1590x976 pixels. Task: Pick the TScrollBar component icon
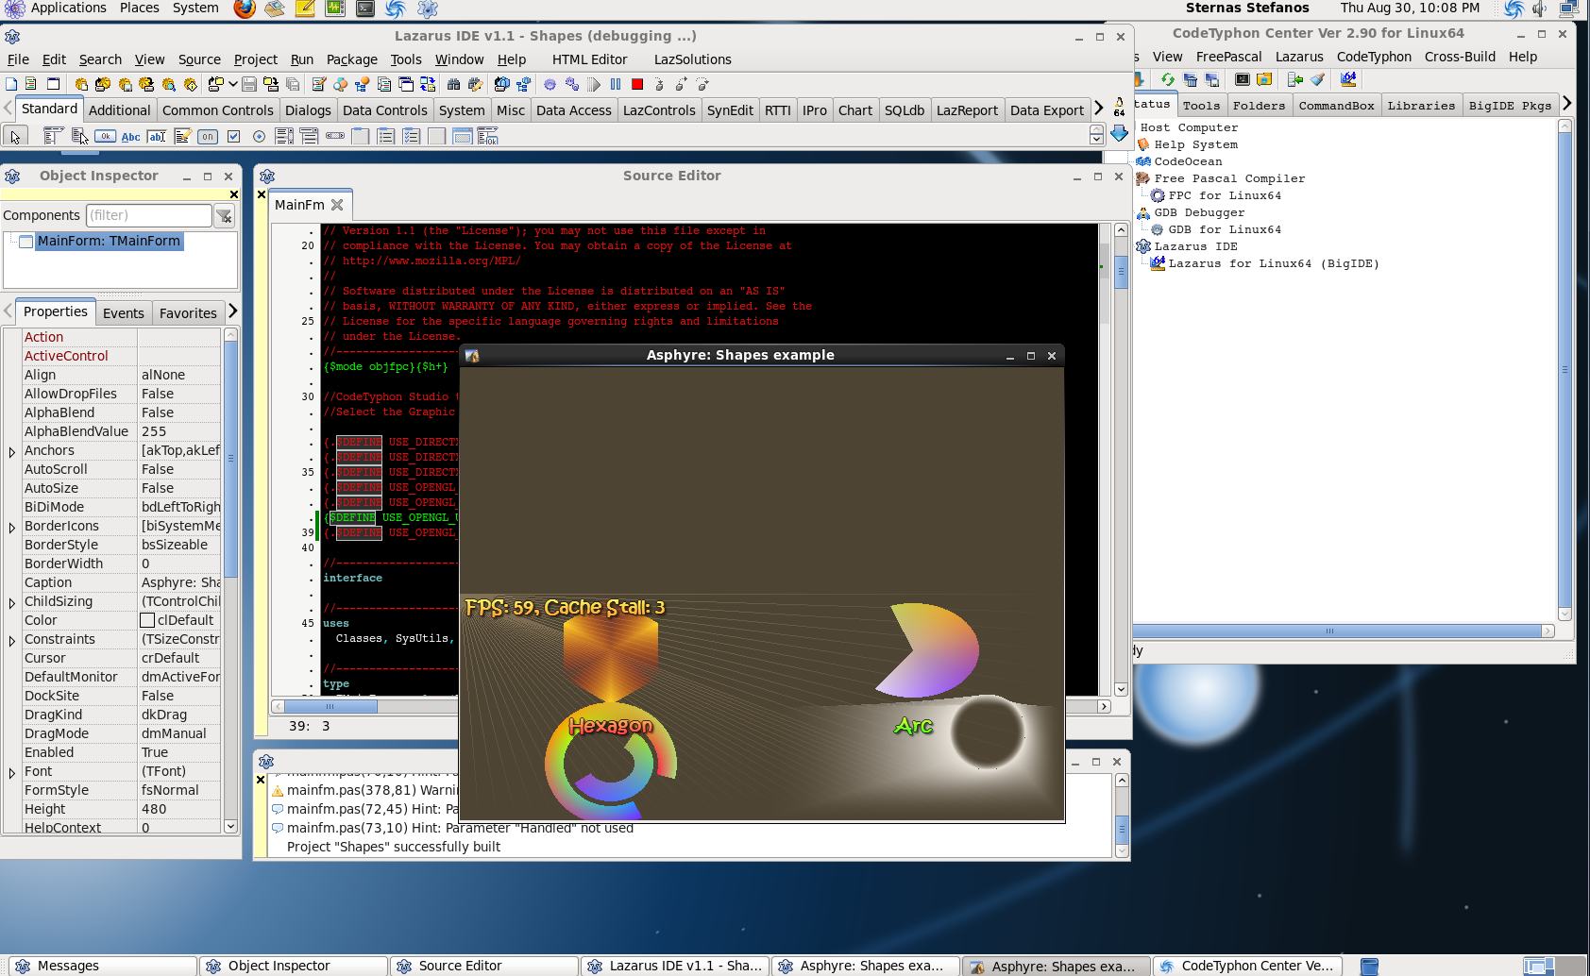pos(335,136)
